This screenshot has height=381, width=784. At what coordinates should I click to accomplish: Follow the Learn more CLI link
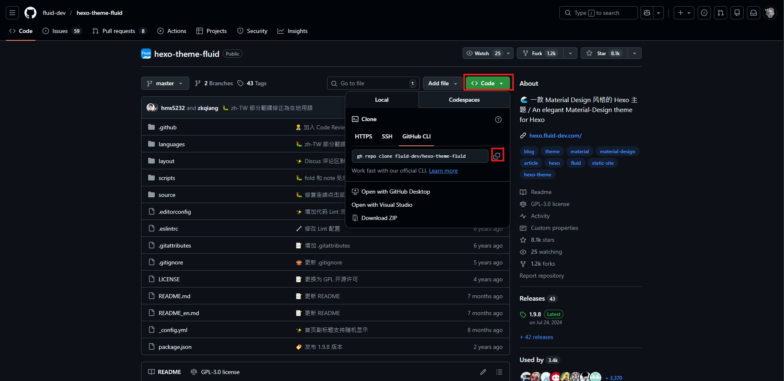[x=443, y=171]
